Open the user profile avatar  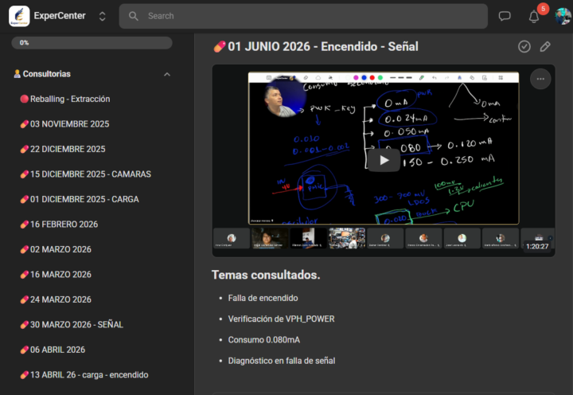[563, 16]
